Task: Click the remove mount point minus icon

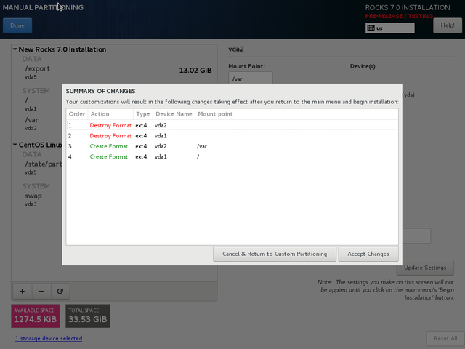Action: pos(41,291)
